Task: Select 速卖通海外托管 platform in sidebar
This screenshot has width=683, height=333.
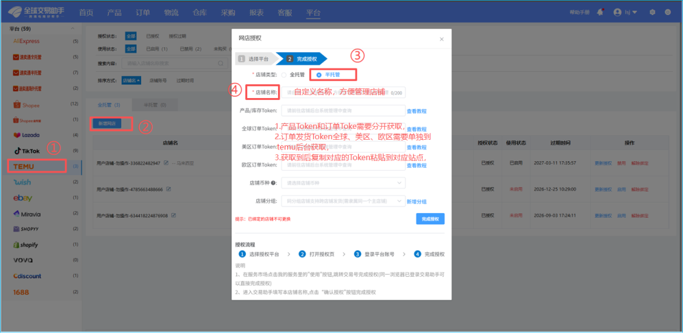Action: [x=27, y=88]
